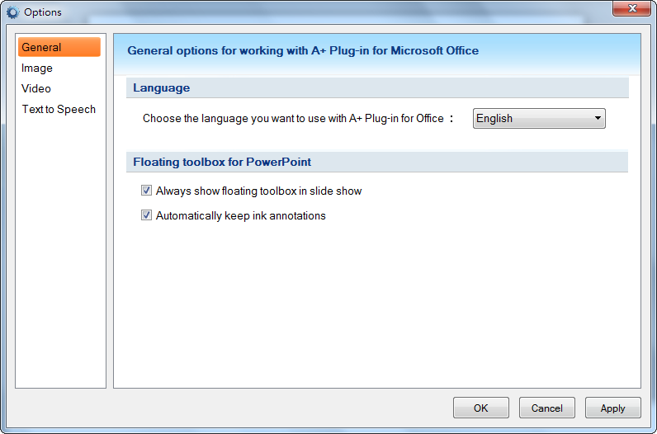Apply the current option changes
The height and width of the screenshot is (434, 657).
click(613, 408)
